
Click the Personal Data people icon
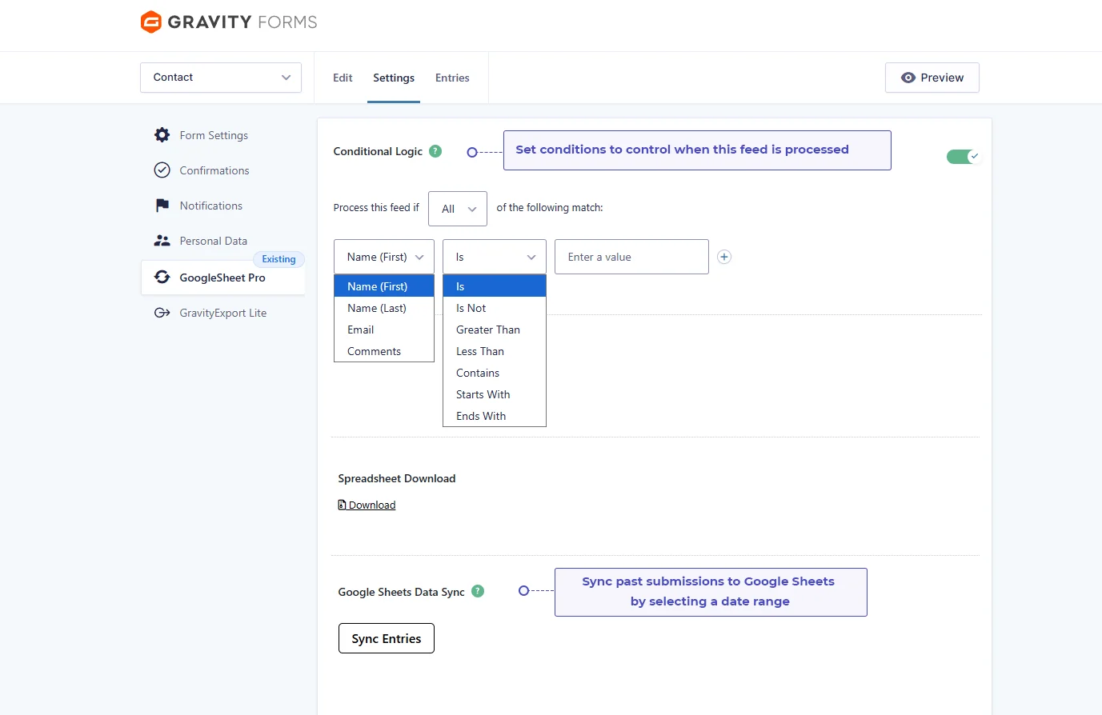pos(162,241)
